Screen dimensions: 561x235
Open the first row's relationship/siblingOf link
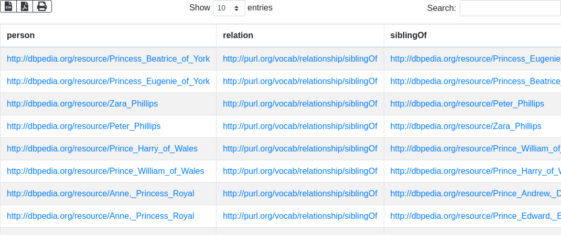click(x=300, y=59)
